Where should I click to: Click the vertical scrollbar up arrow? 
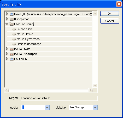coord(95,13)
